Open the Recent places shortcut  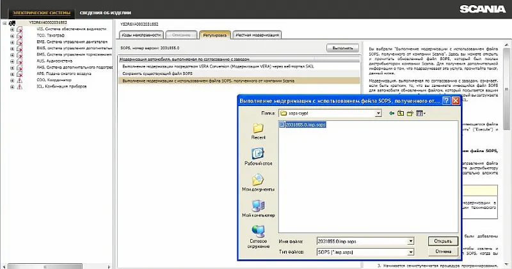[258, 132]
